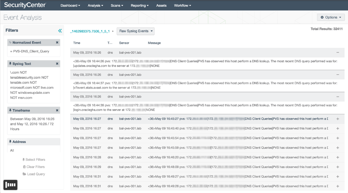This screenshot has height=193, width=348.
Task: Click the gear icon in Options button
Action: coord(322,17)
